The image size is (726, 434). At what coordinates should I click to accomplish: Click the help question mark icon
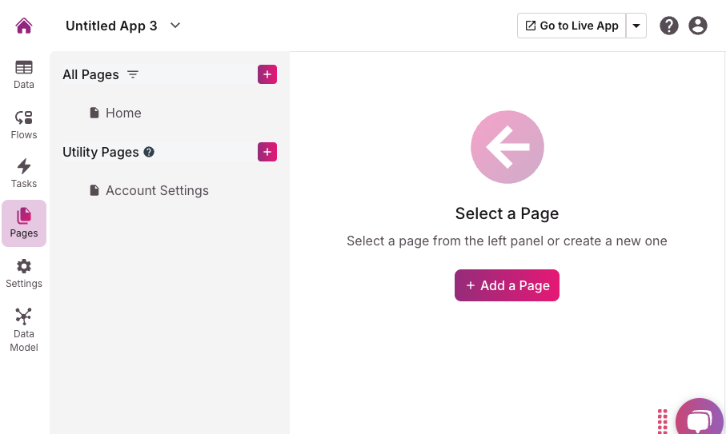coord(669,26)
